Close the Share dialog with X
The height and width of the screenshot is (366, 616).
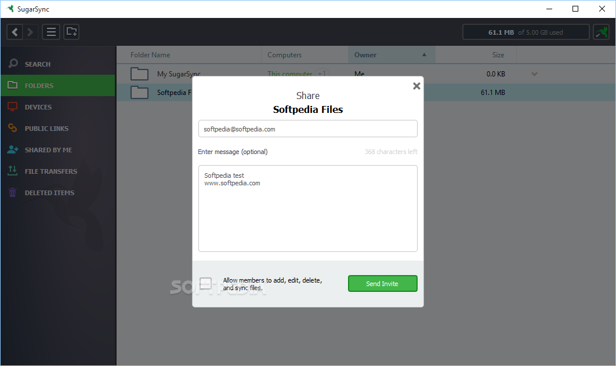[x=417, y=86]
